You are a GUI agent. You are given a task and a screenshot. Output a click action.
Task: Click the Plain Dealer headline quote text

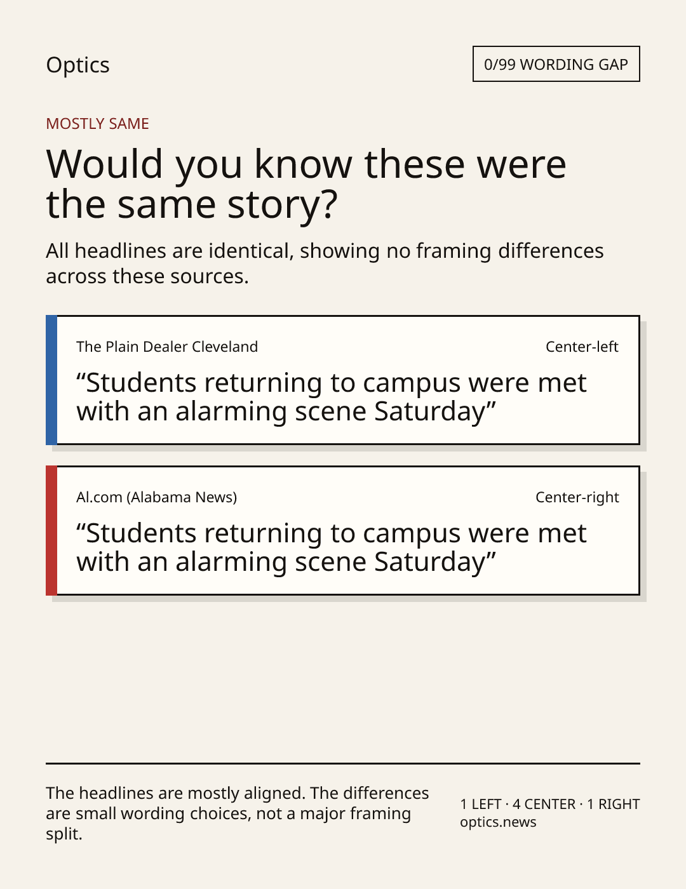[332, 397]
